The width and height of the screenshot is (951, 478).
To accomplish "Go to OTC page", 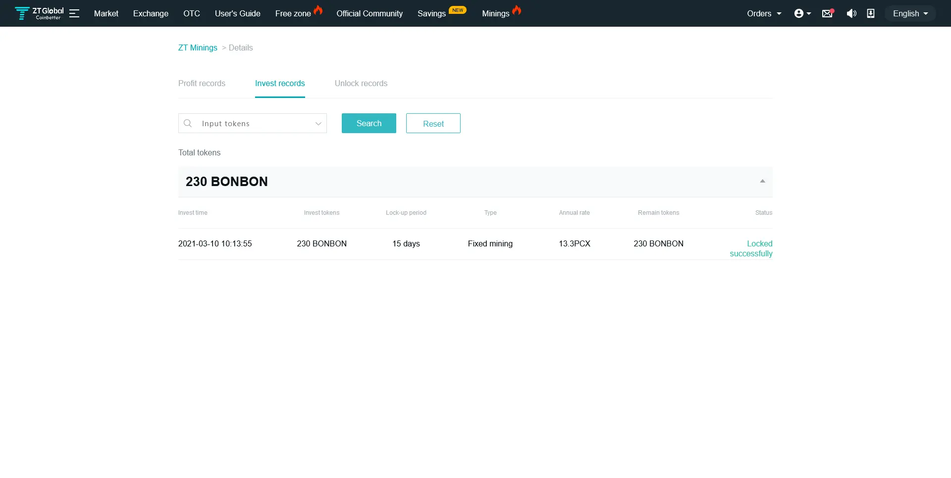I will [x=192, y=13].
